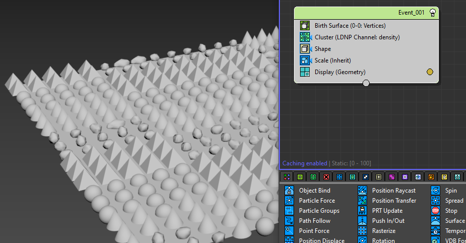Open the green square operator category tab
466x243 pixels.
tap(300, 177)
